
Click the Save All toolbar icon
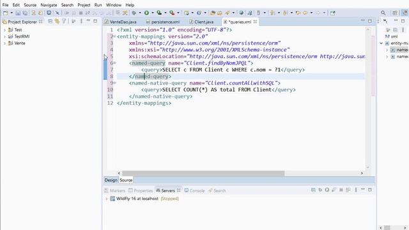(25, 13)
